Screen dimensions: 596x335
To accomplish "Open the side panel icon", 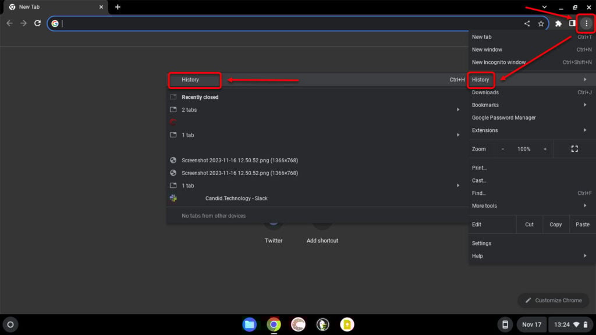I will point(572,23).
